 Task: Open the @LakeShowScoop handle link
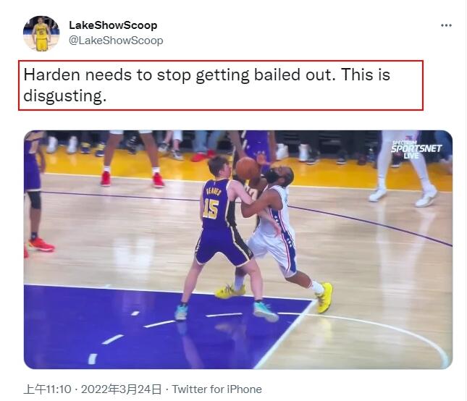[x=116, y=41]
